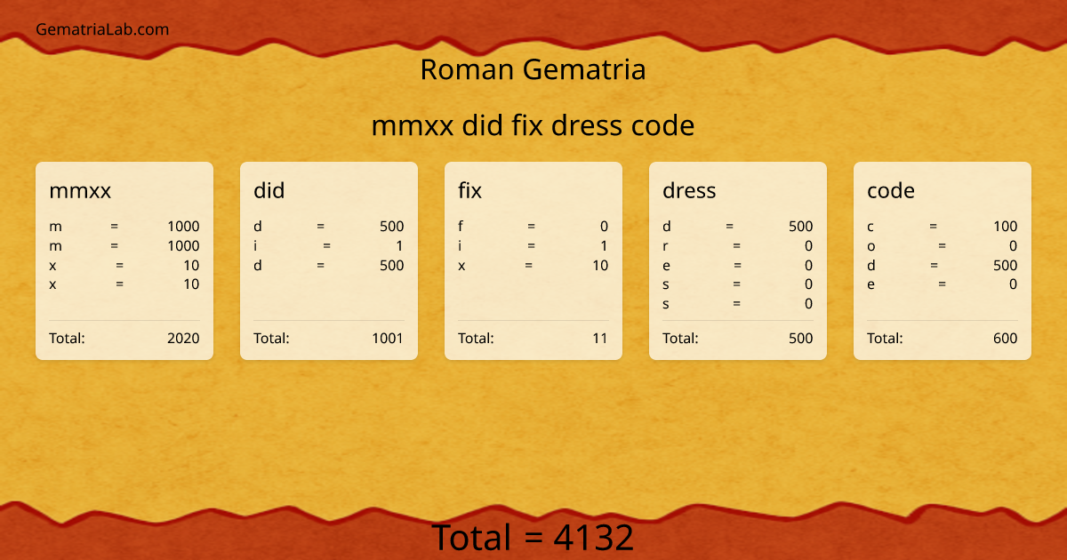
Task: Select the 'fix' card title
Action: point(469,190)
